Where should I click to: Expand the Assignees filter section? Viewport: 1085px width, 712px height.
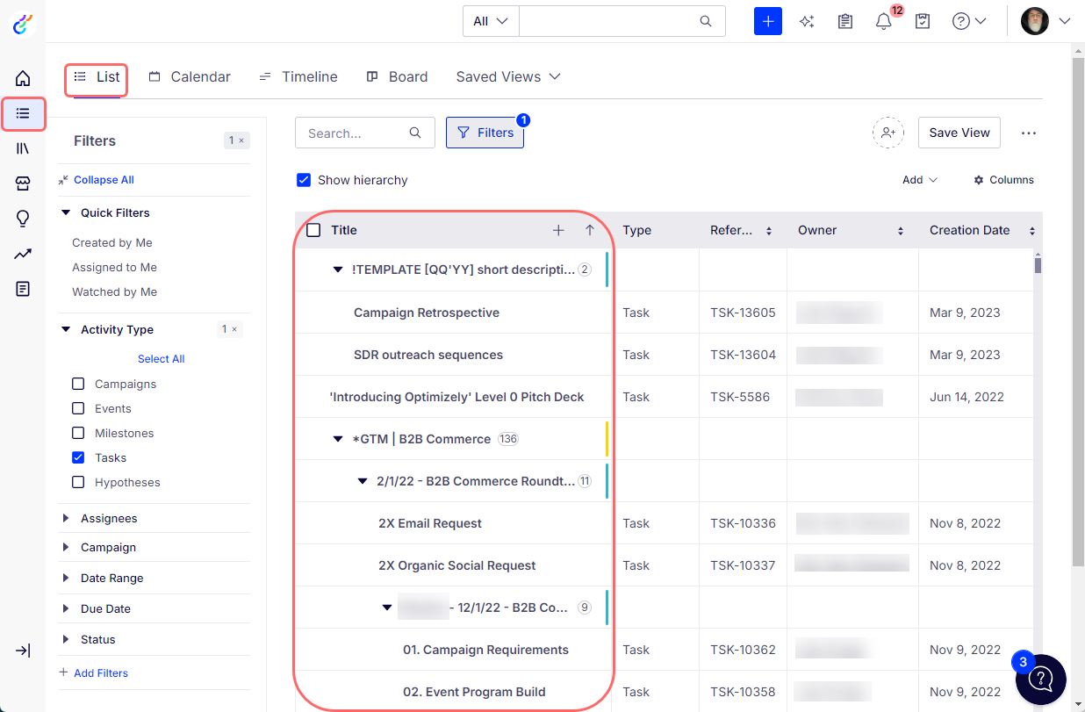point(66,518)
